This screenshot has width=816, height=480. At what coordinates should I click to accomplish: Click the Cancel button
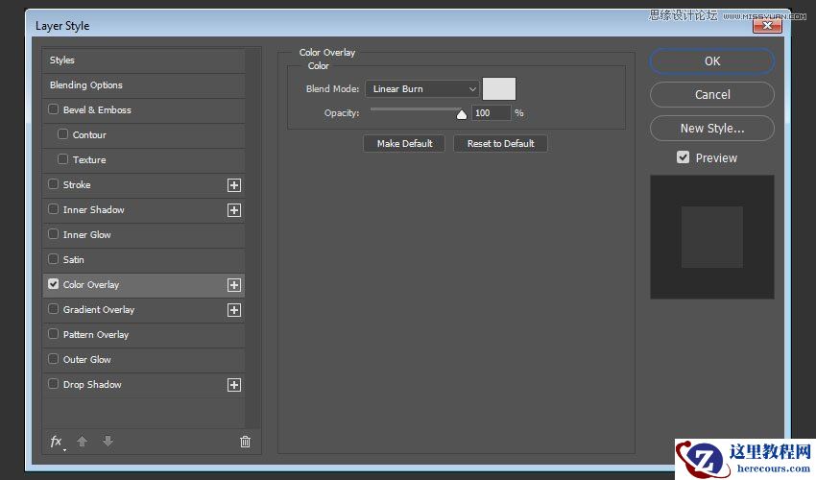point(712,95)
